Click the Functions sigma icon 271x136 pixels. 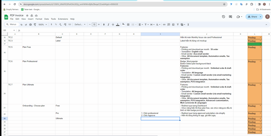tap(188, 25)
